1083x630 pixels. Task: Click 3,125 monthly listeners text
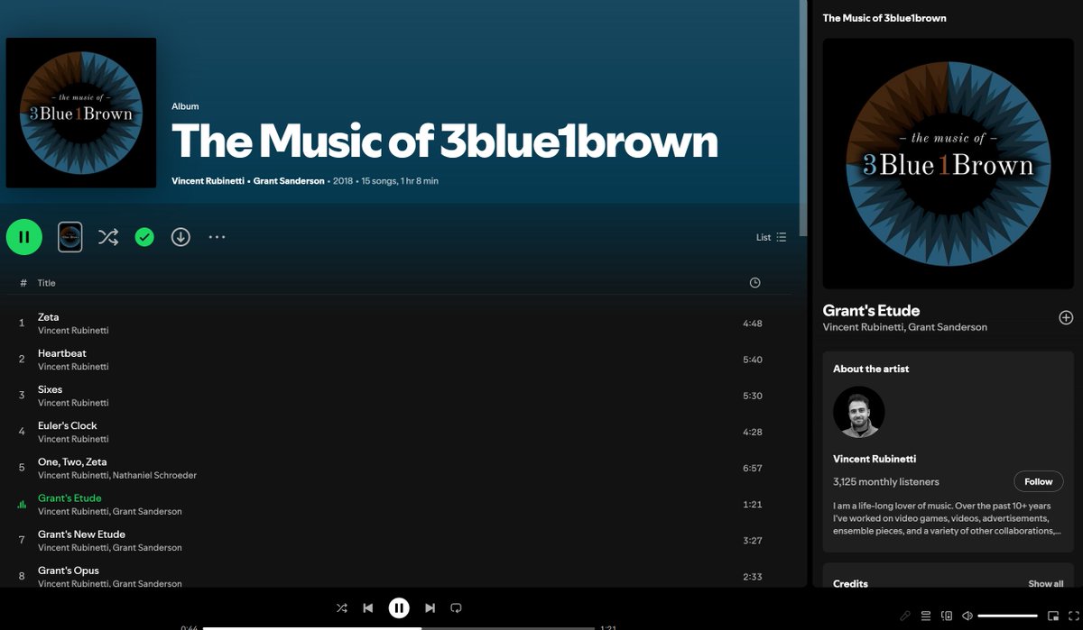[x=886, y=482]
